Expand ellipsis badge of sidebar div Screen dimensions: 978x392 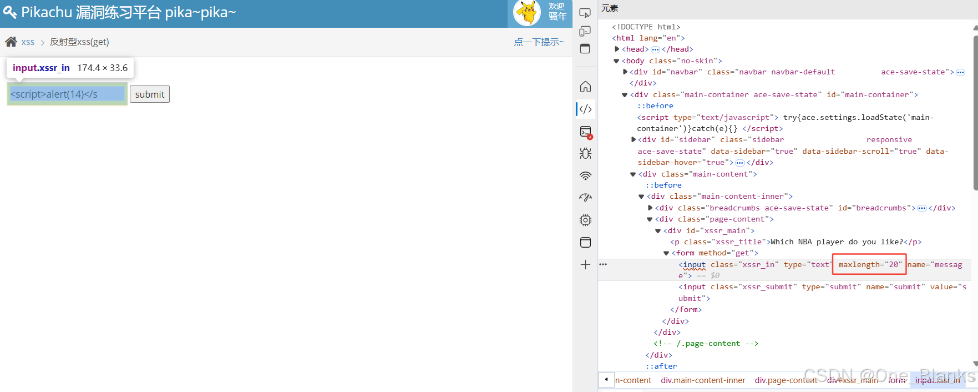[x=740, y=163]
